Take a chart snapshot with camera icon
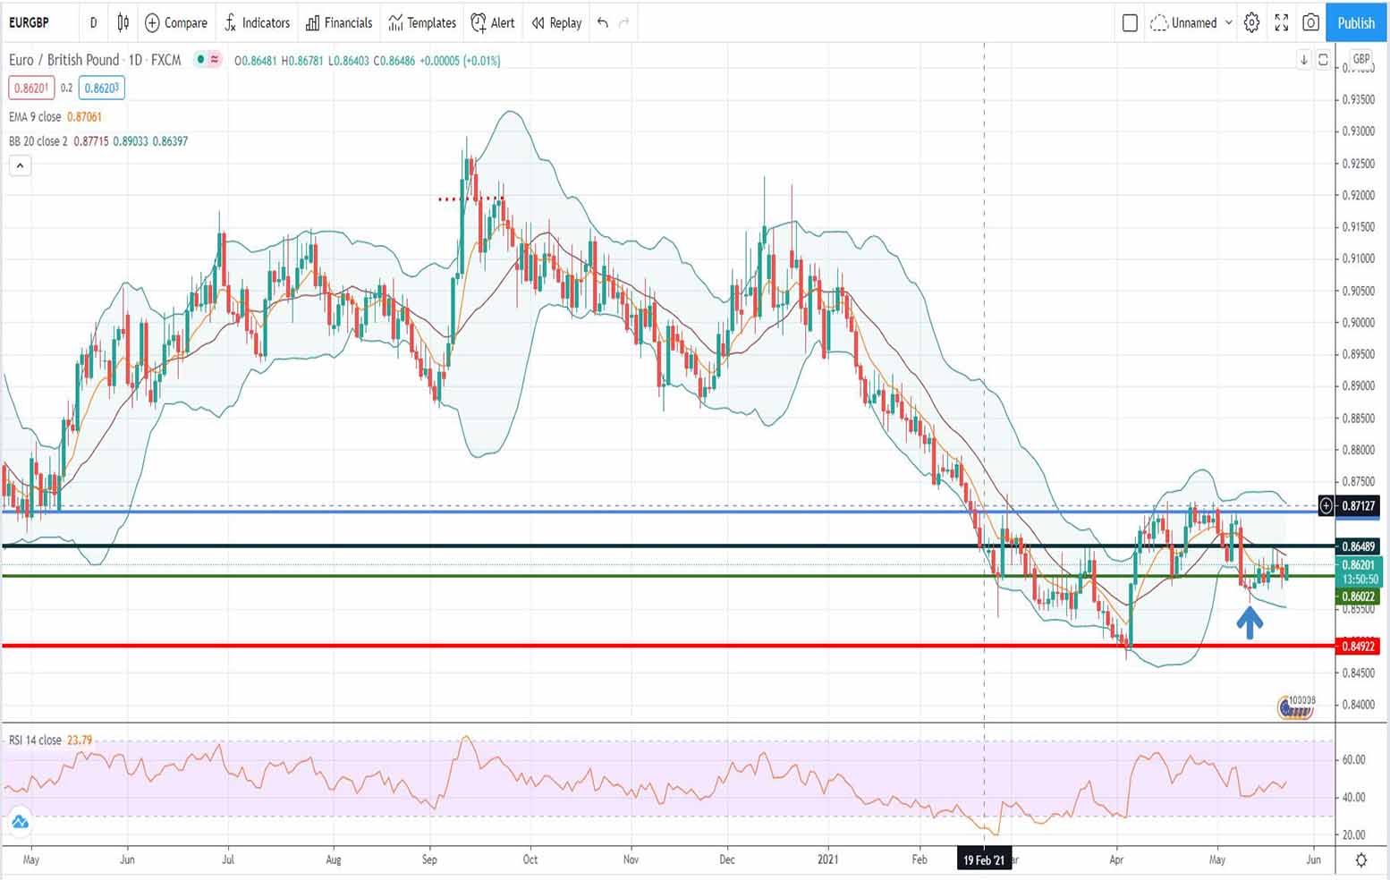The image size is (1390, 880). click(1310, 23)
